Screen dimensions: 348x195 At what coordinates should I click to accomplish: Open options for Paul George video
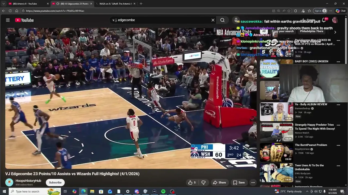[x=338, y=41]
